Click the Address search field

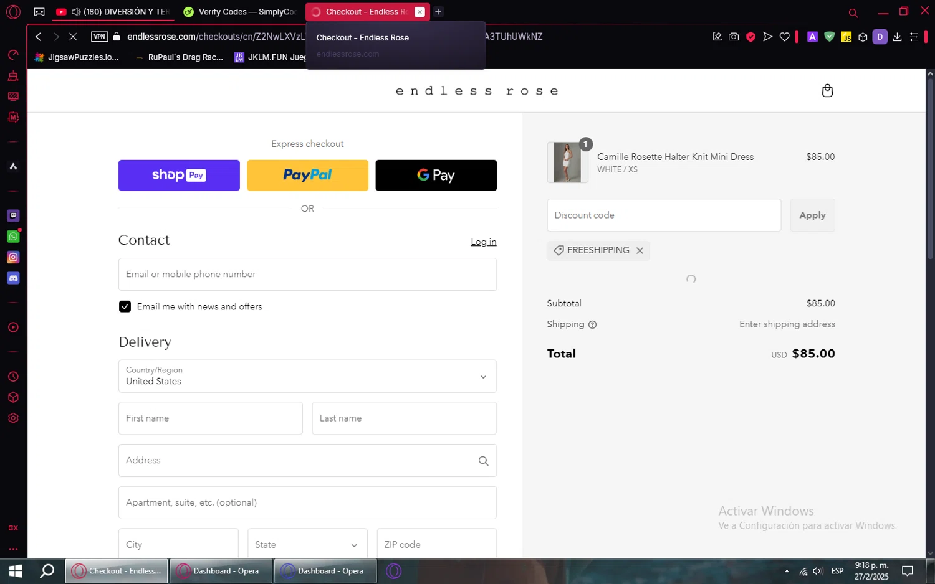coord(307,461)
